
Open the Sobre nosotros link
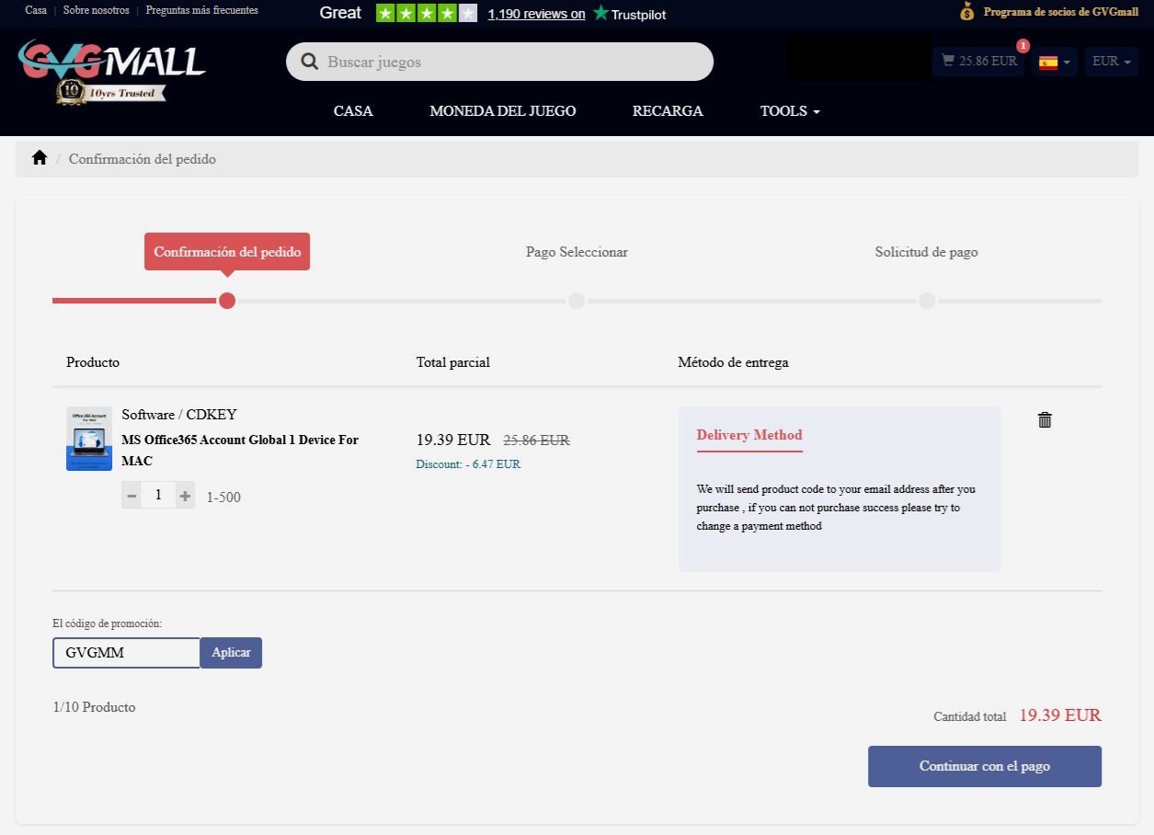point(96,11)
